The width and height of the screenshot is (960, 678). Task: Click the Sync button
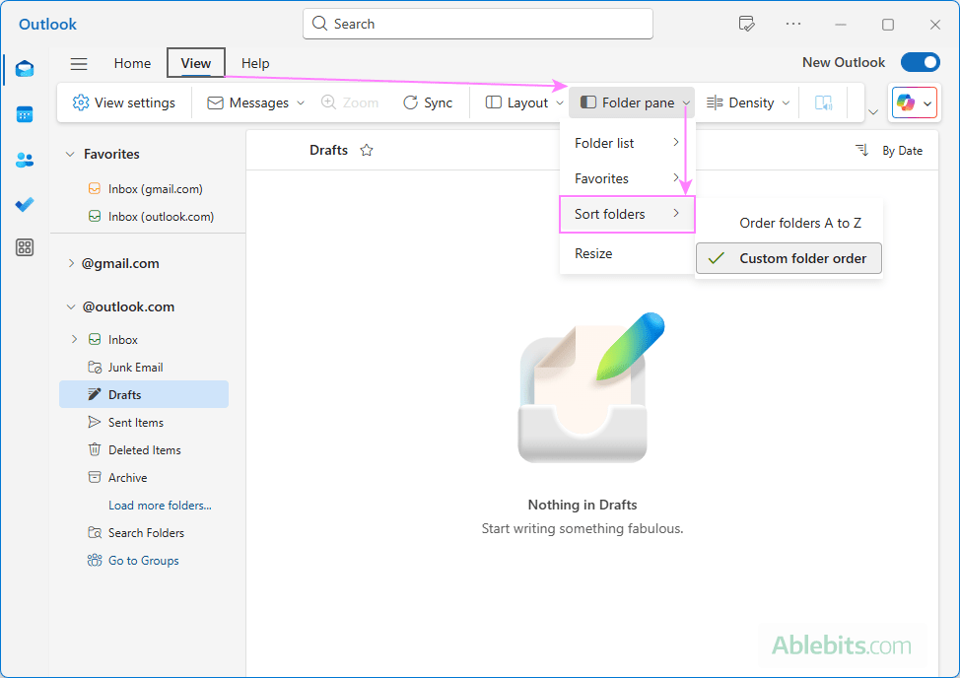click(x=428, y=102)
